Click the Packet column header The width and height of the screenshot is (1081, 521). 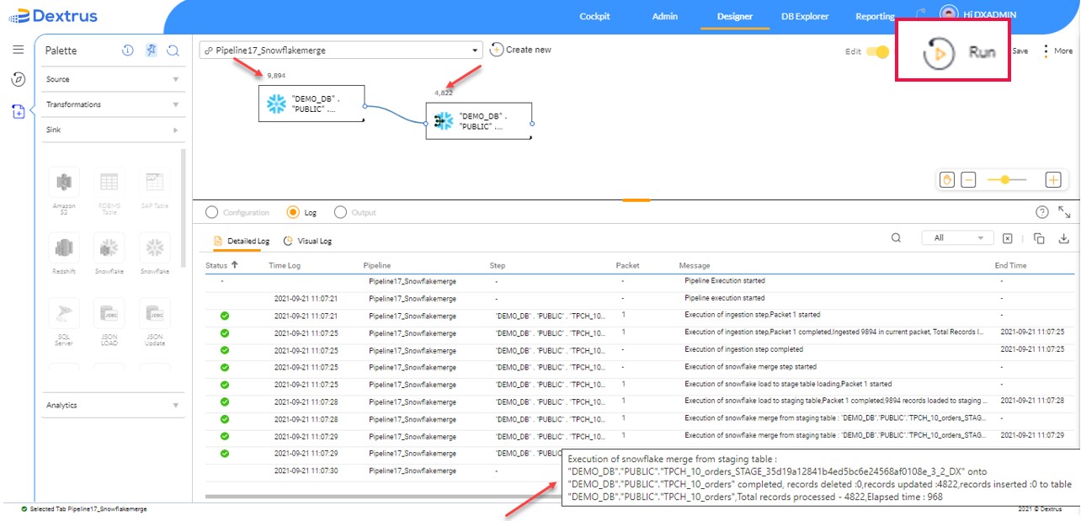pos(628,265)
